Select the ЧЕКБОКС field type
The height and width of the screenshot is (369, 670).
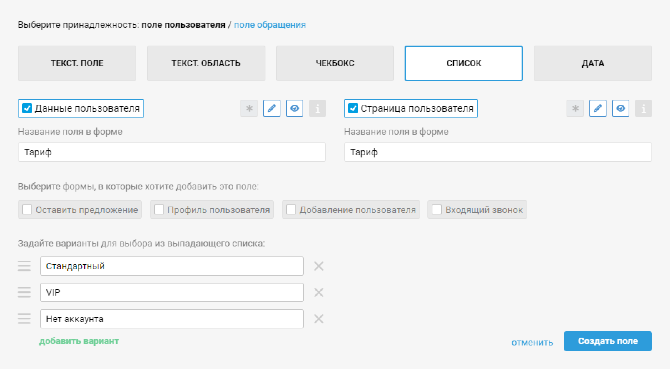(x=335, y=63)
